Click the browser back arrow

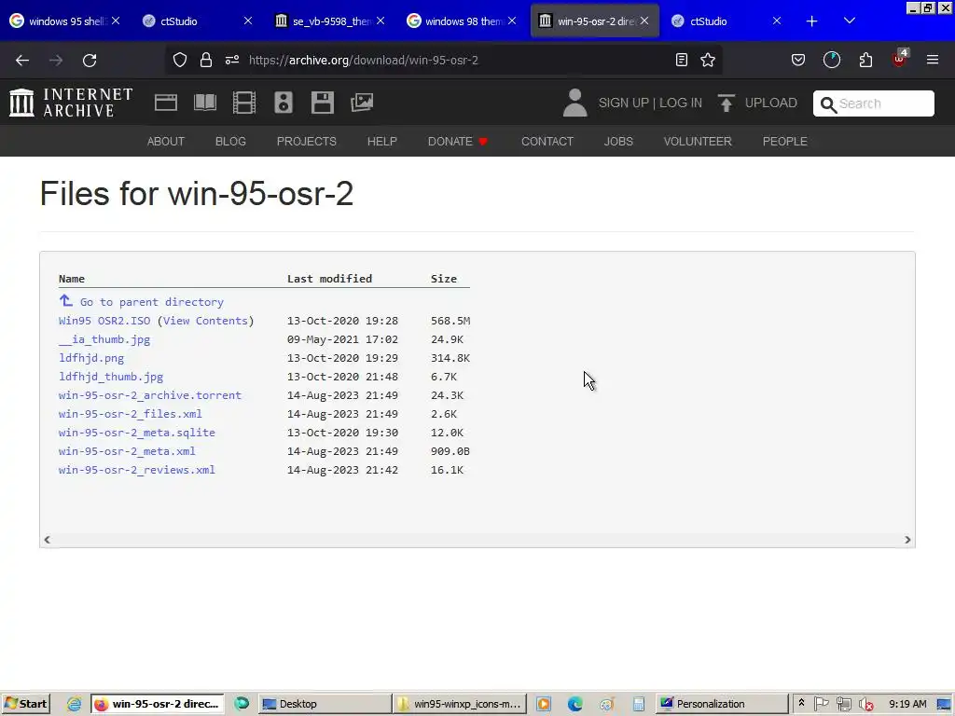point(22,61)
